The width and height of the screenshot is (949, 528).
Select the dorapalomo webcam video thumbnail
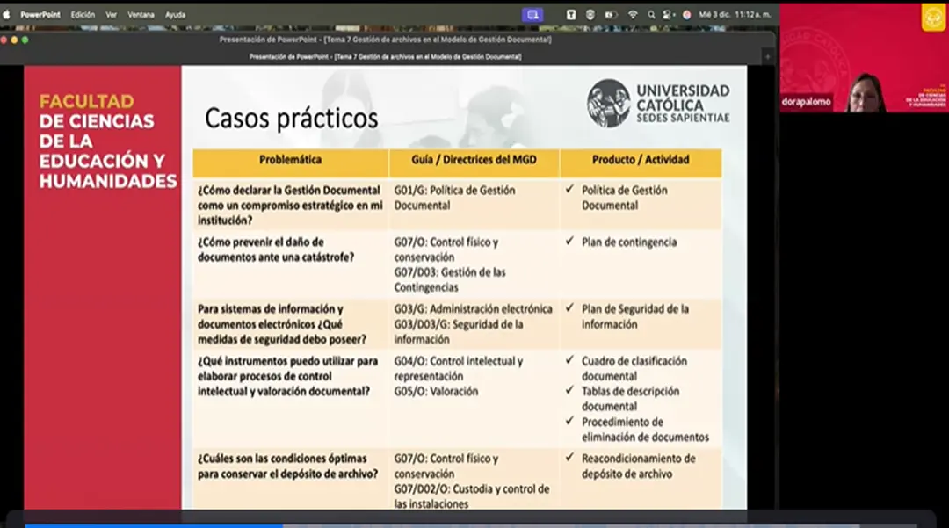pos(864,58)
